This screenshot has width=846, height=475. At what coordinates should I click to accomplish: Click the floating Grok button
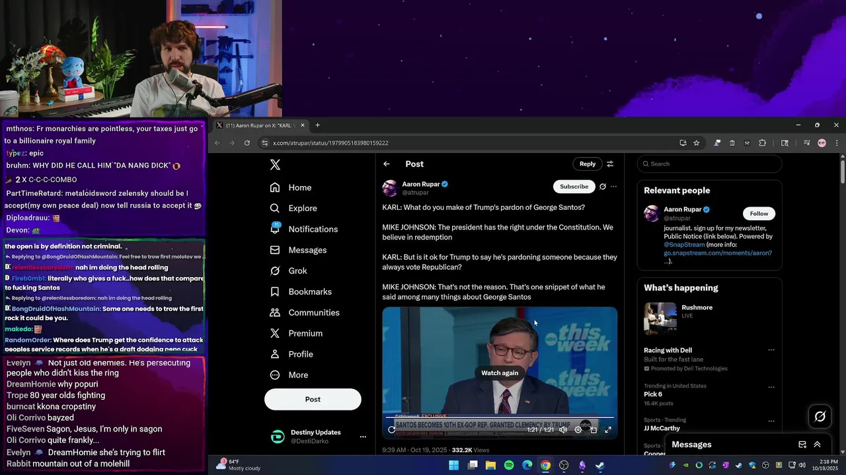pyautogui.click(x=820, y=416)
